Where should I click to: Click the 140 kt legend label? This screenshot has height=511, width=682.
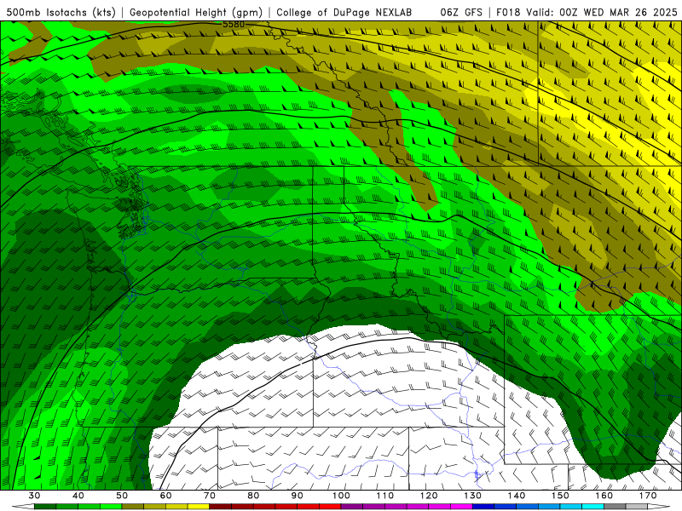(x=517, y=496)
